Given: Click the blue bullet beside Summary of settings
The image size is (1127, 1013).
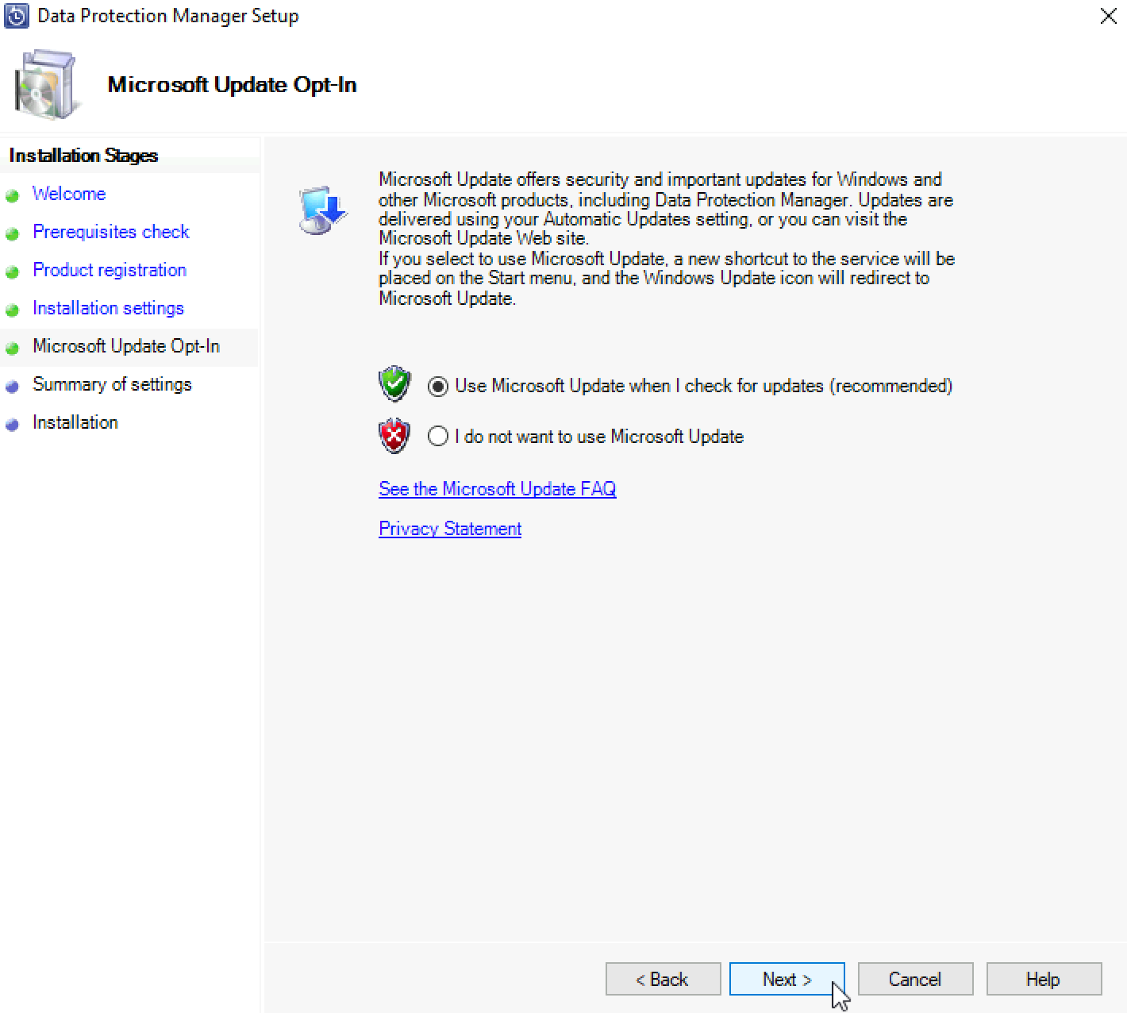Looking at the screenshot, I should coord(12,387).
